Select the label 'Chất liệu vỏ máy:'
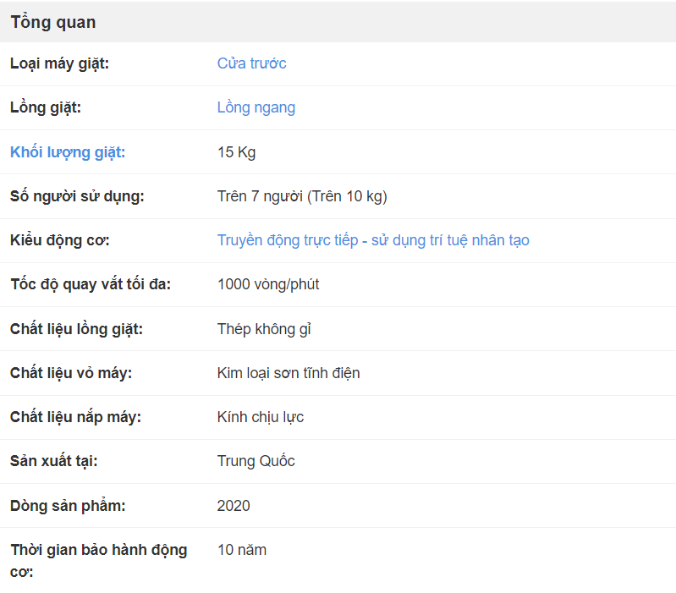The height and width of the screenshot is (593, 676). (71, 373)
